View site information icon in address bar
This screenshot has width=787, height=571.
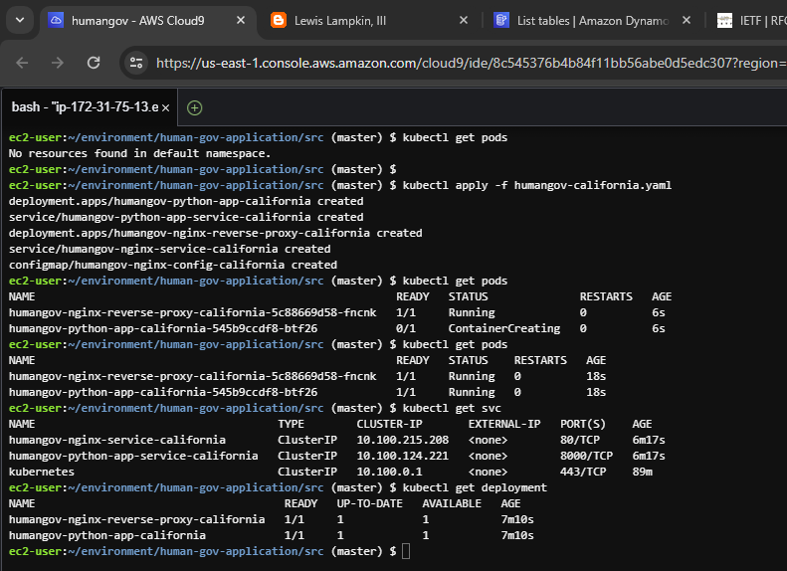(x=136, y=63)
